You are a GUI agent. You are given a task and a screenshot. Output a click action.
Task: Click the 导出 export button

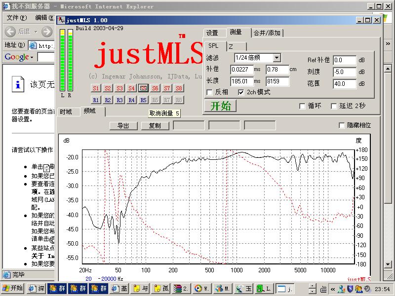123,126
